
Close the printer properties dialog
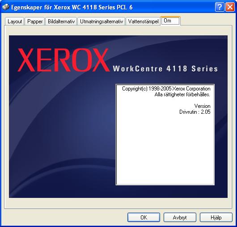coord(230,7)
